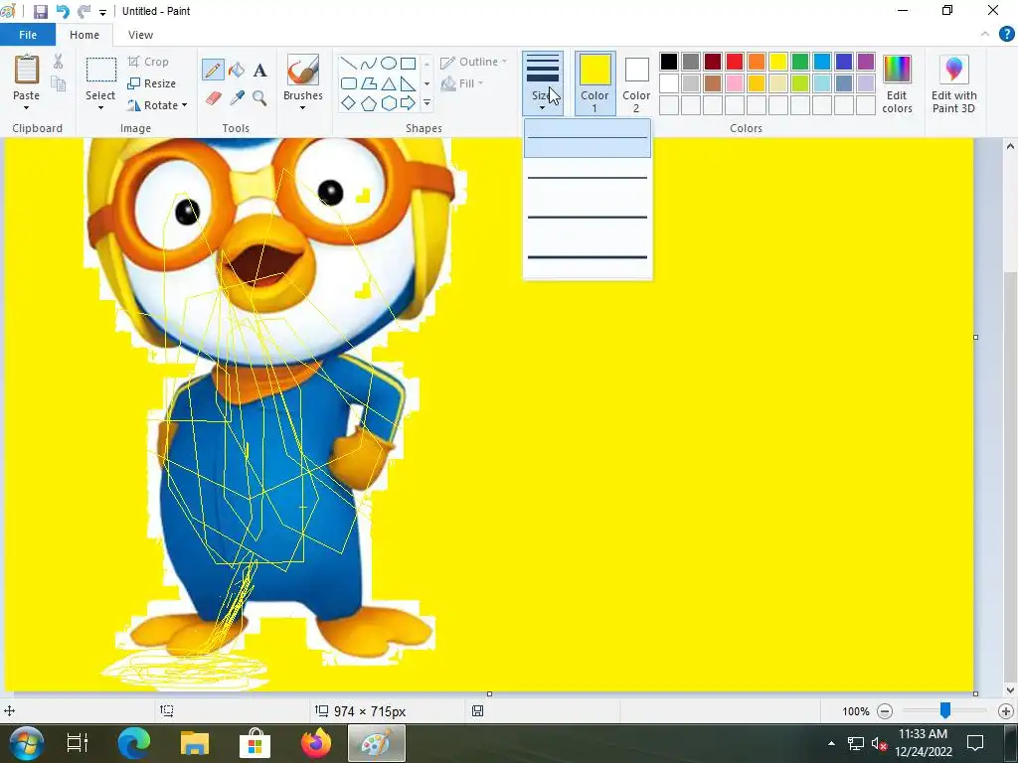Select the Rectangle shape

point(408,64)
